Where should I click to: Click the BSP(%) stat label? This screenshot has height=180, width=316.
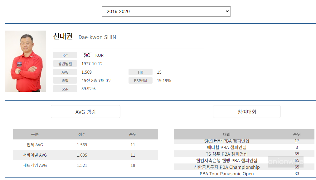pos(140,80)
